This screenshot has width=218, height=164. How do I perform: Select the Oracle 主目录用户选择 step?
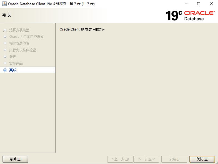(x=26, y=37)
